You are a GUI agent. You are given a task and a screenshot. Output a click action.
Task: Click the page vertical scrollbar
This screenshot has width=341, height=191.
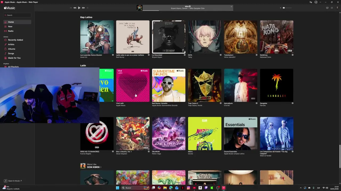pyautogui.click(x=339, y=156)
